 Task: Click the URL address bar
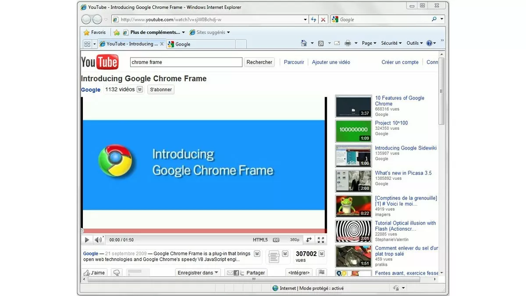click(210, 19)
